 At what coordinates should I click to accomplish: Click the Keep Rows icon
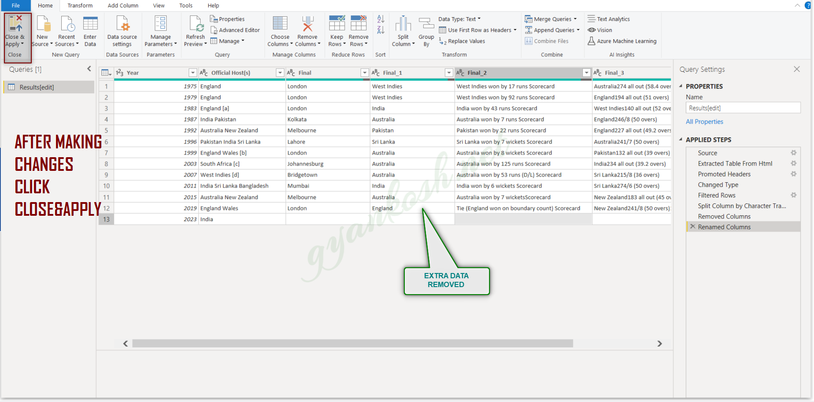pos(337,24)
